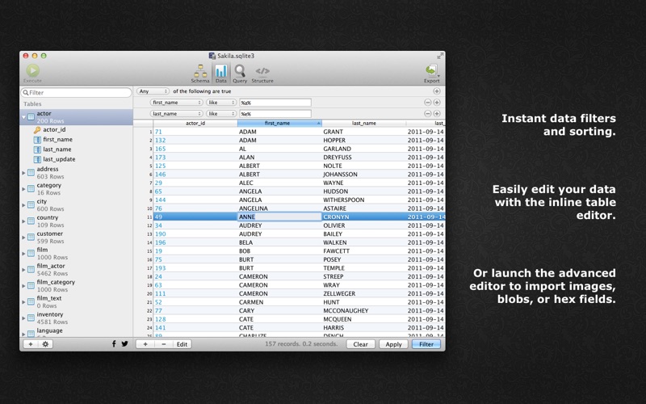
Task: Open the like operator dropdown for first_name
Action: (221, 103)
